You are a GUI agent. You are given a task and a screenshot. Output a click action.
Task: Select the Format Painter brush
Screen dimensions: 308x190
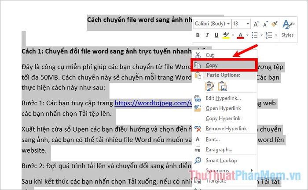tap(275, 24)
